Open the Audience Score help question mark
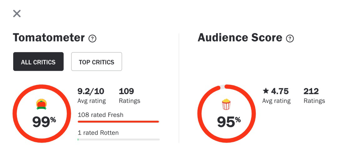The image size is (338, 155). [x=290, y=39]
